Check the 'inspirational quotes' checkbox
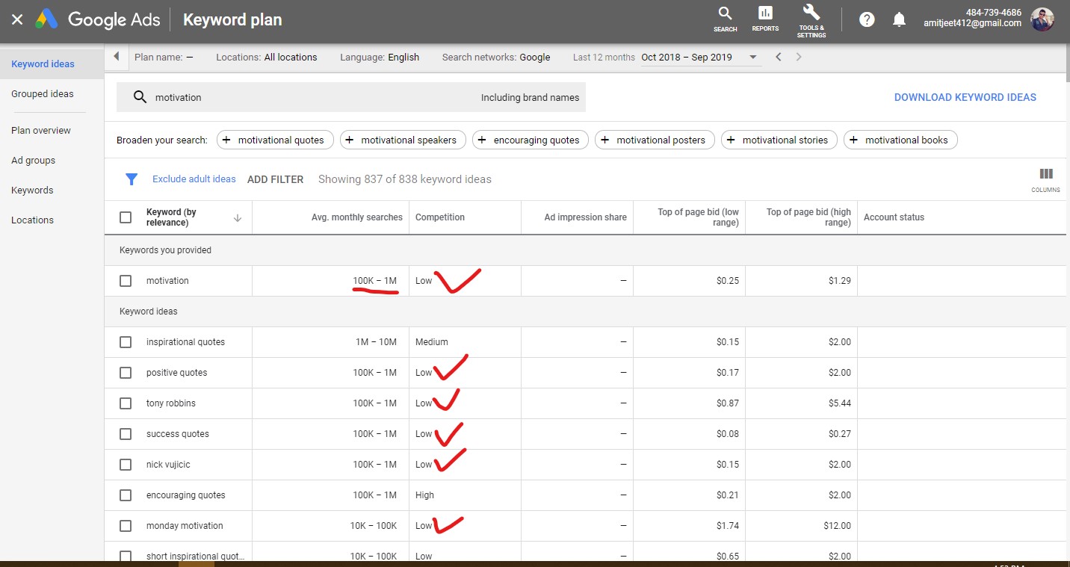Screen dimensions: 1070x567 click(126, 342)
